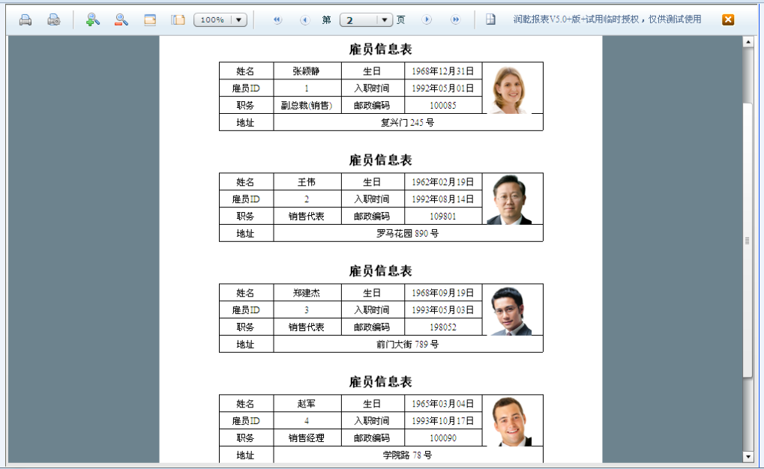Click hire date 1992年08月14日
The width and height of the screenshot is (764, 469).
point(443,199)
